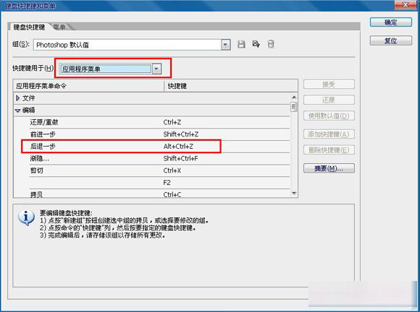
Task: Expand the 文件 menu group triangle
Action: tap(17, 98)
